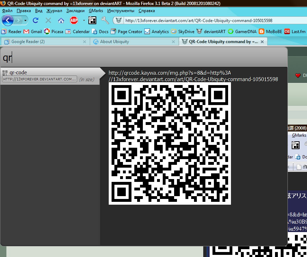Open the Журнал menu

54,11
